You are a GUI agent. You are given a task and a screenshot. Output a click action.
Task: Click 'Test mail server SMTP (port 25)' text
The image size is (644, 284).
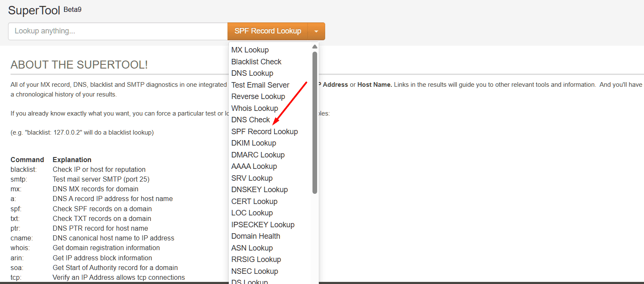point(101,179)
